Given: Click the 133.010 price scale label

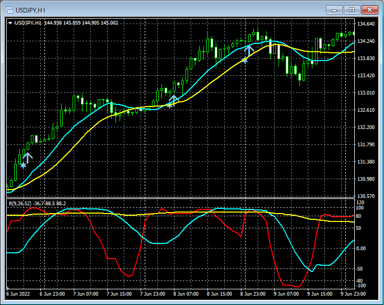Looking at the screenshot, I should pos(366,93).
